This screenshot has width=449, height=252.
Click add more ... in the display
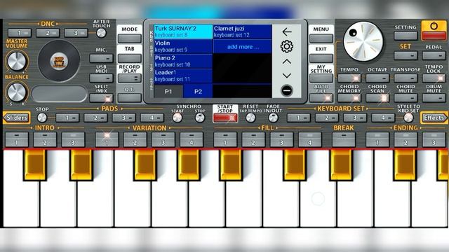click(x=243, y=47)
